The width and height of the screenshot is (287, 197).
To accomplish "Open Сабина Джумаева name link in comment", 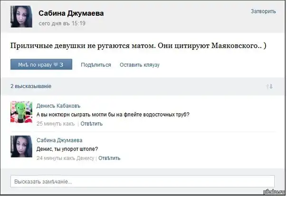I will point(59,140).
